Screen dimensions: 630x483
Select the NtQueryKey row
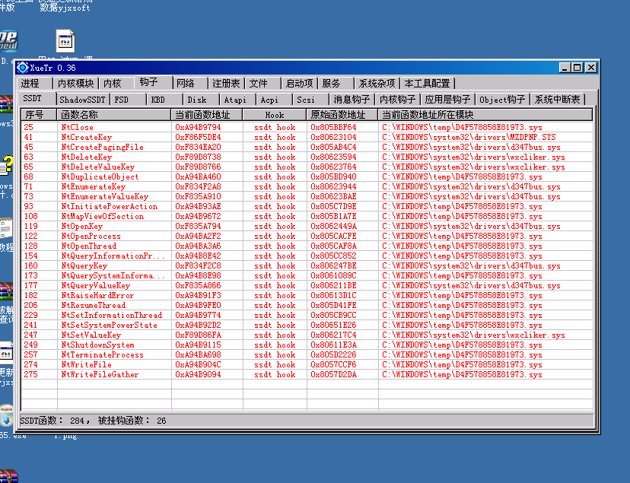(307, 265)
